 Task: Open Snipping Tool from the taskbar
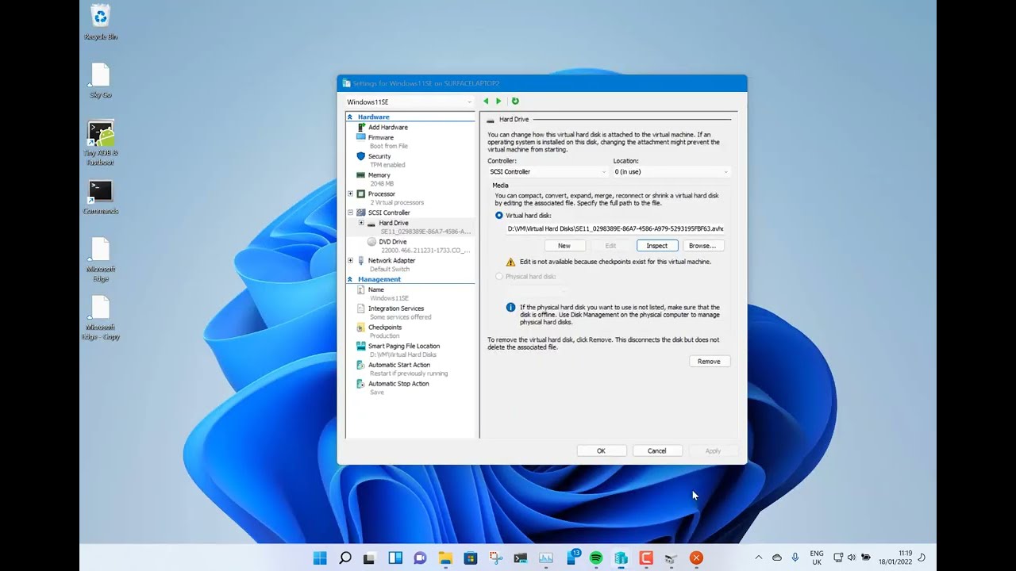click(x=496, y=558)
